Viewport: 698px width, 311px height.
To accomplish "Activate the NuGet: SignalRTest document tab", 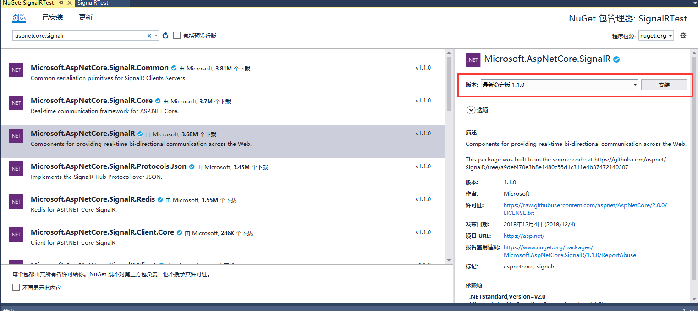I will 27,3.
